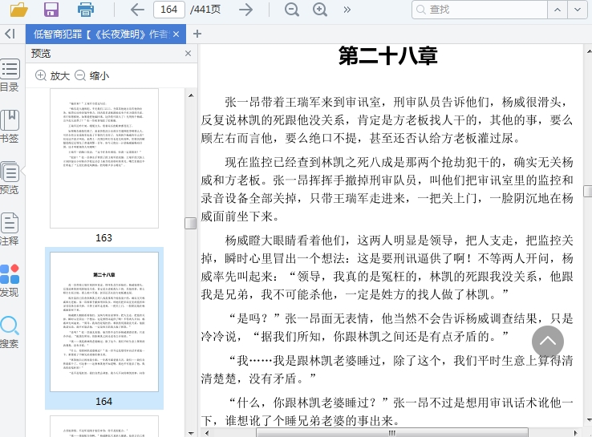Click the document horizontal scrollbar handle
592x437 pixels.
(392, 433)
